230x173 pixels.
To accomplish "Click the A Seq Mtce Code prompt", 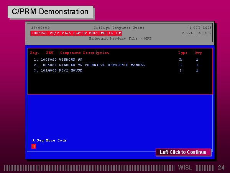I will (49, 140).
